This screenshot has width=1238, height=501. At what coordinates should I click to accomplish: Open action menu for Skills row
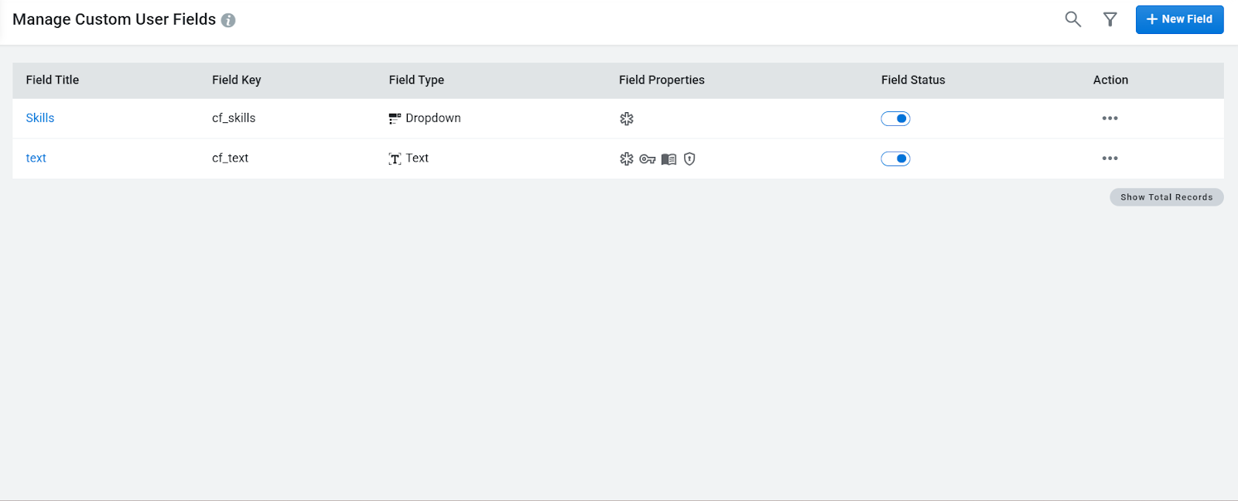click(1110, 118)
